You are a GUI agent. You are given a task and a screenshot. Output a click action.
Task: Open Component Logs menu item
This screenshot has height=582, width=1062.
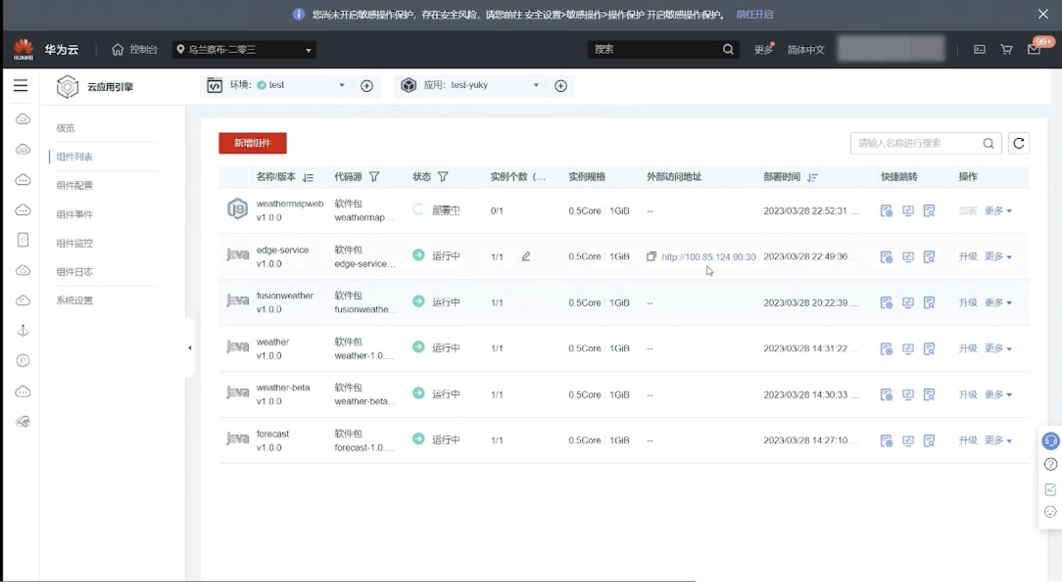pos(74,271)
